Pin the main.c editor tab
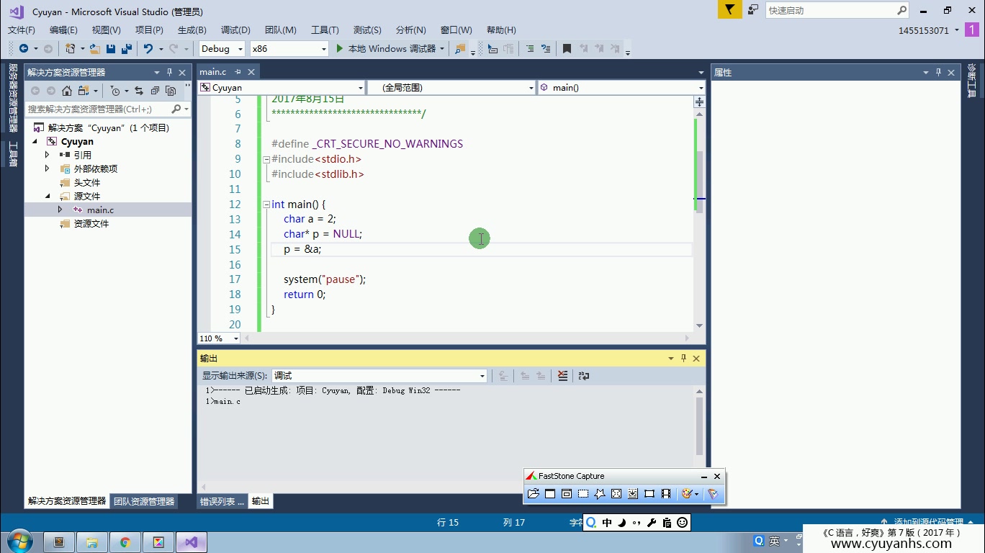Screen dimensions: 985x553 (x=238, y=72)
